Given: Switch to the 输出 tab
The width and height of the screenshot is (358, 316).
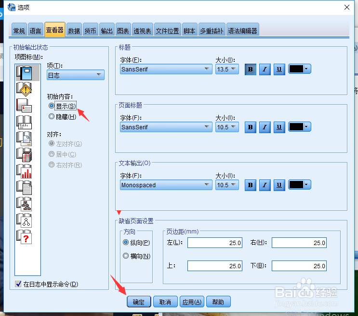Looking at the screenshot, I should [106, 30].
